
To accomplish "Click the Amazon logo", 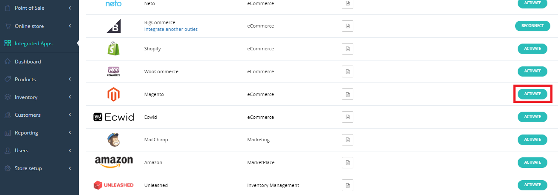I will point(113,162).
